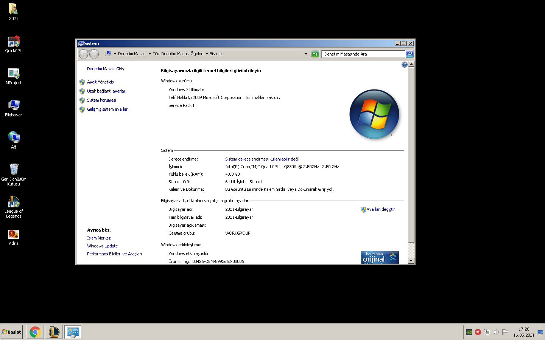Click the Tam bilgisayar adı value '2021-Bilgisayar'
Viewport: 545px width, 340px height.
tap(239, 217)
